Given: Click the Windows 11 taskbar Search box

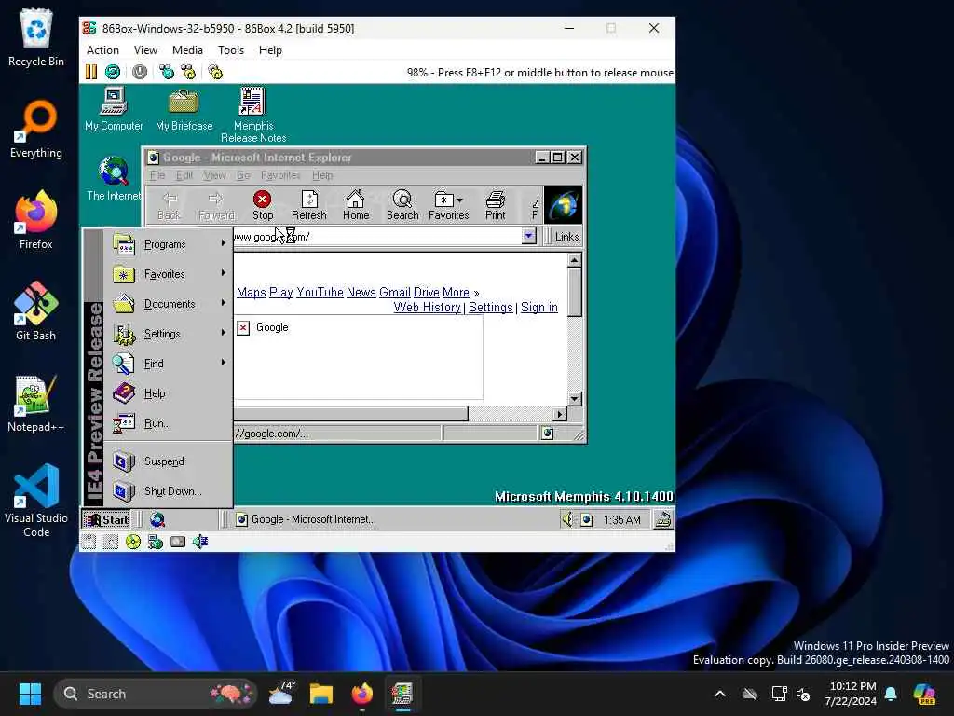Looking at the screenshot, I should coord(156,694).
